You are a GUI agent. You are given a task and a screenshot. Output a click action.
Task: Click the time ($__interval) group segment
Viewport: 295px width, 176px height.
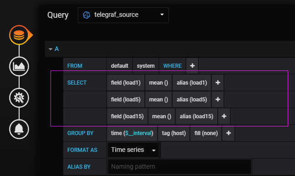click(x=132, y=133)
